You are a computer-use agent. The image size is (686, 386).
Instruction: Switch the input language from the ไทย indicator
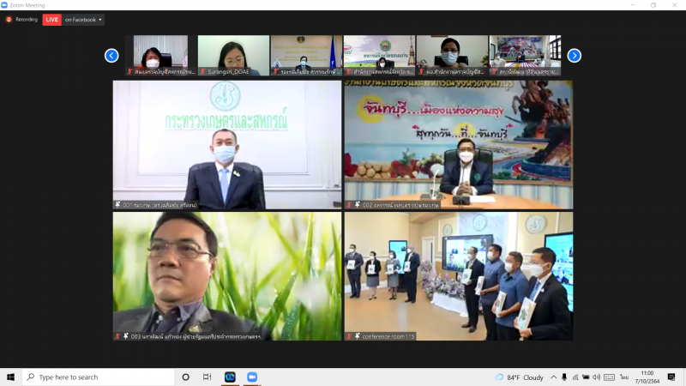(x=624, y=377)
